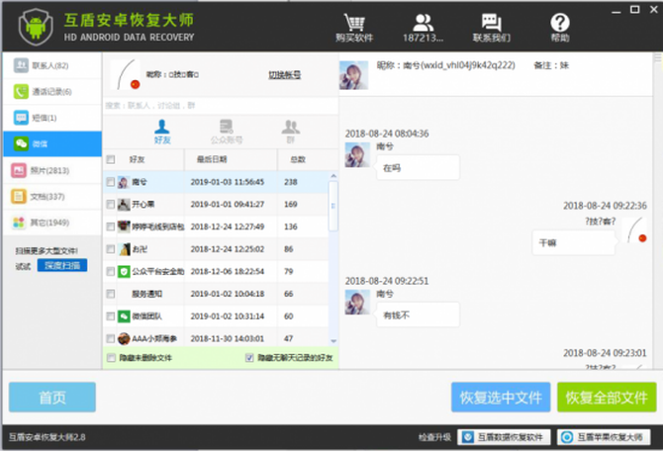Select Photos (2813) in sidebar
The width and height of the screenshot is (663, 452).
pyautogui.click(x=52, y=170)
